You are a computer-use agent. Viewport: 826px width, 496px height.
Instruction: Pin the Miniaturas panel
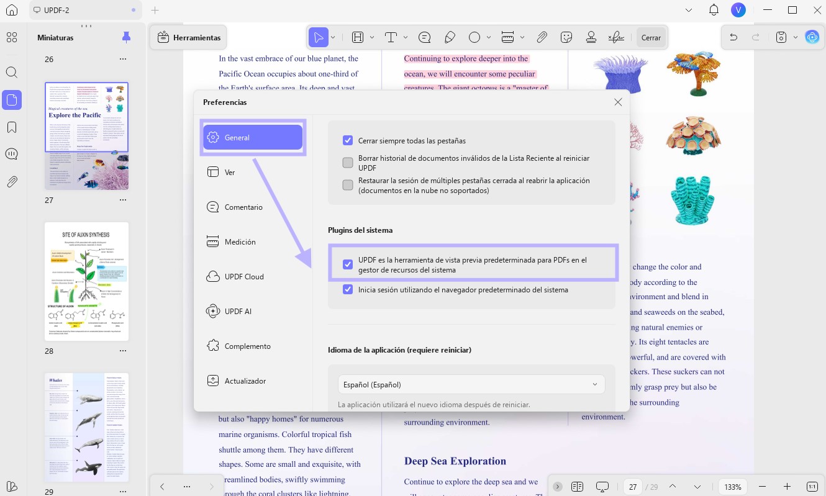(126, 38)
